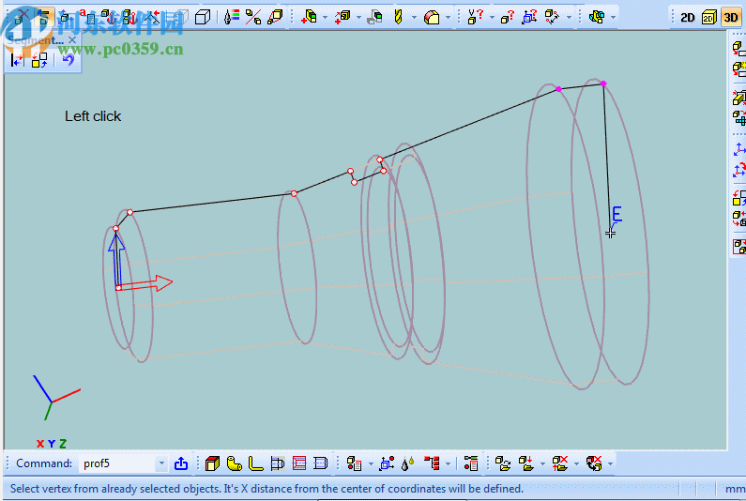The height and width of the screenshot is (501, 746).
Task: Click the mm units field in status bar
Action: (x=734, y=489)
